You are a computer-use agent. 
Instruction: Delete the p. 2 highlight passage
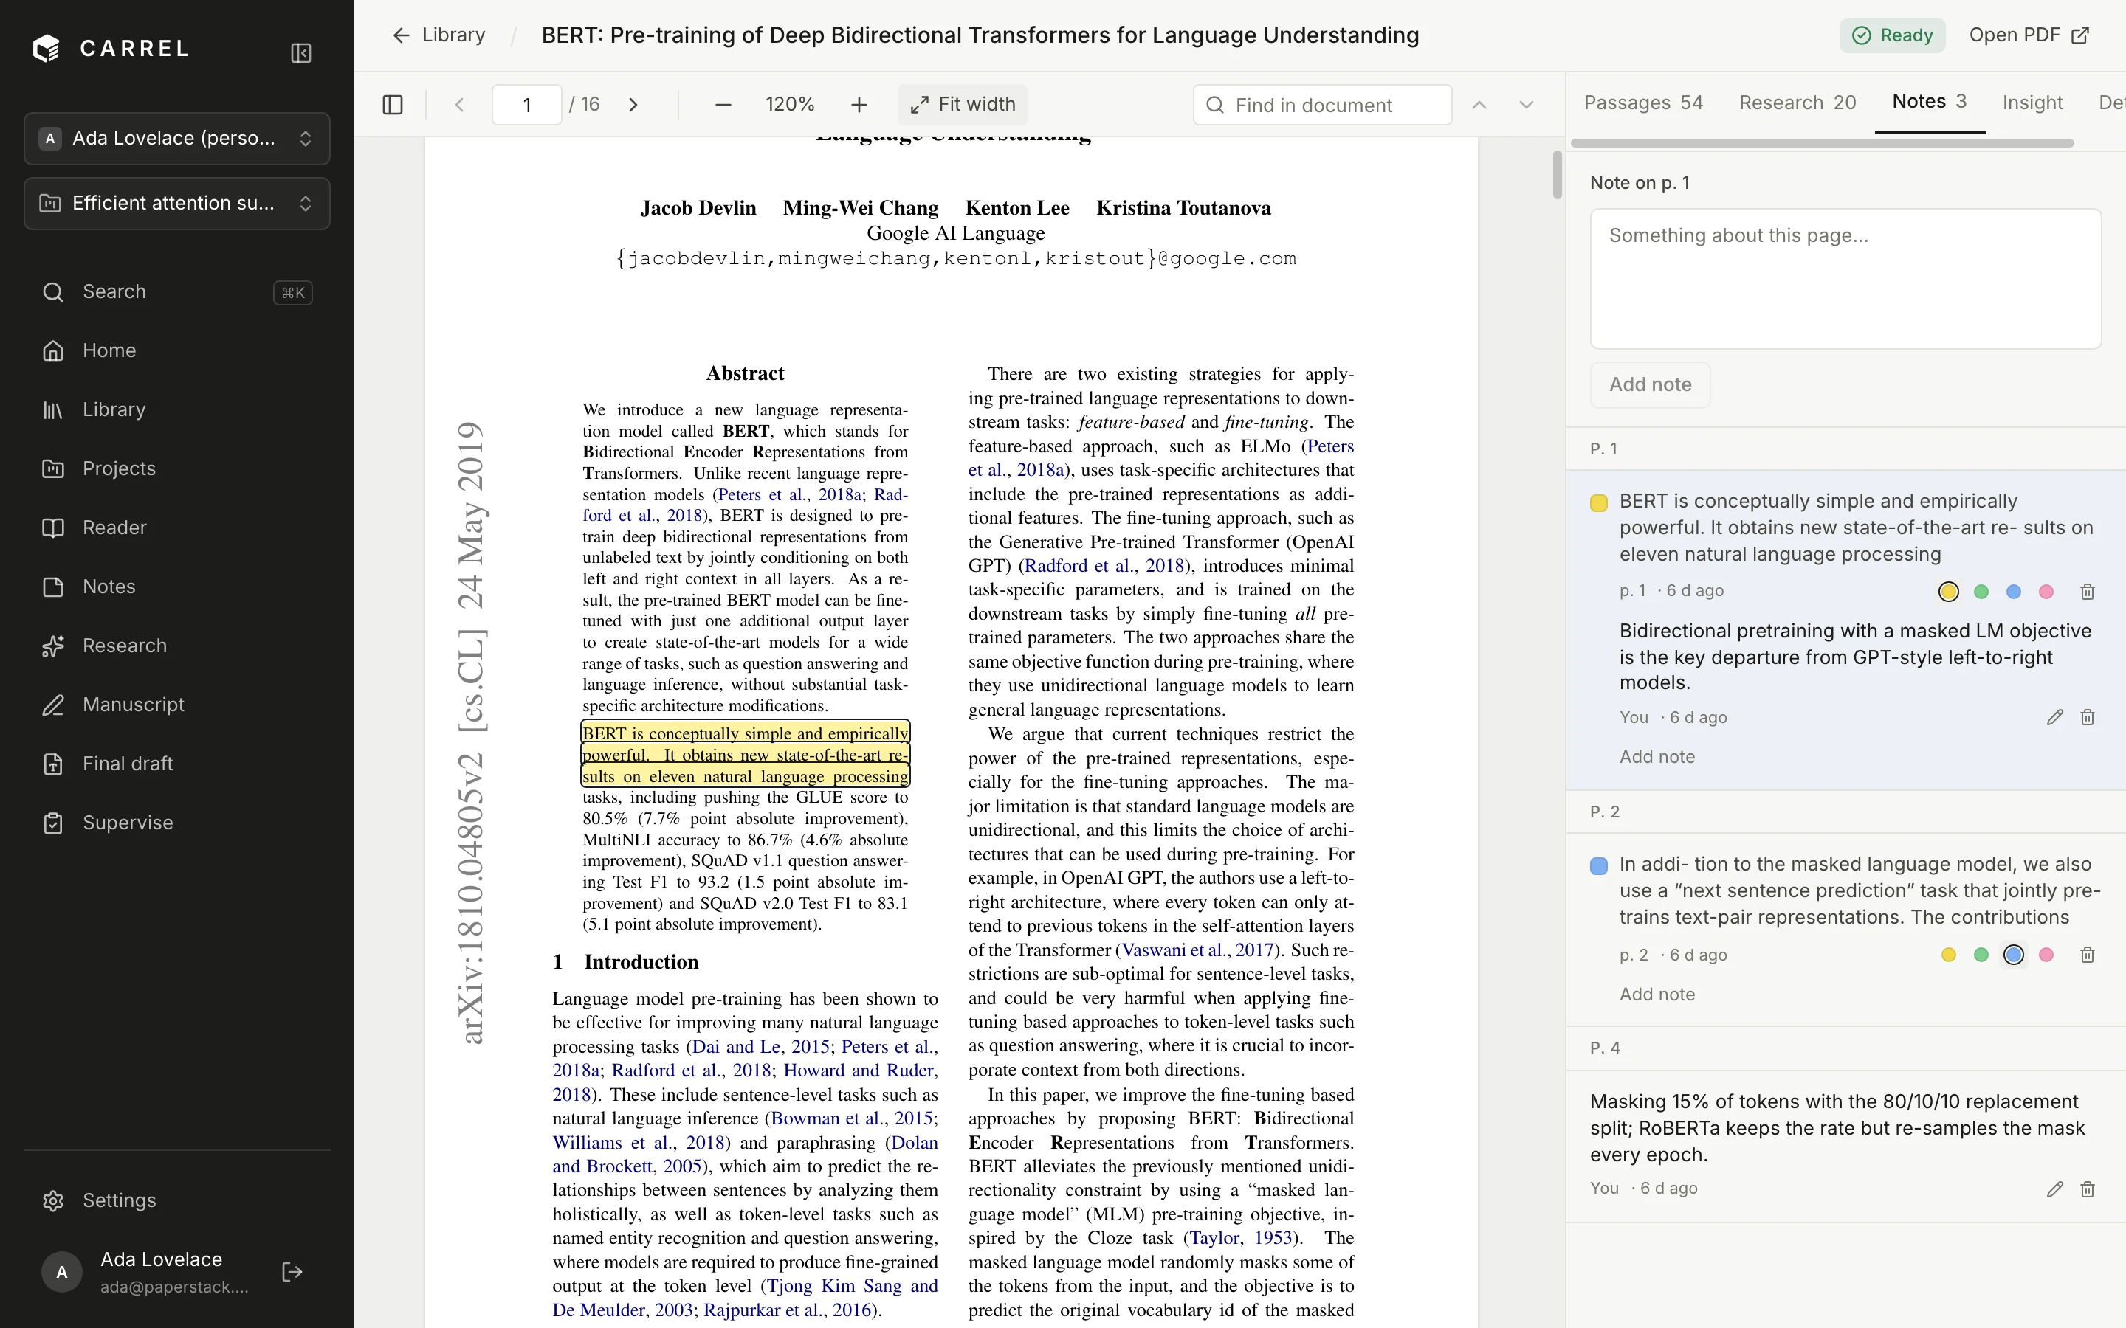(x=2088, y=955)
